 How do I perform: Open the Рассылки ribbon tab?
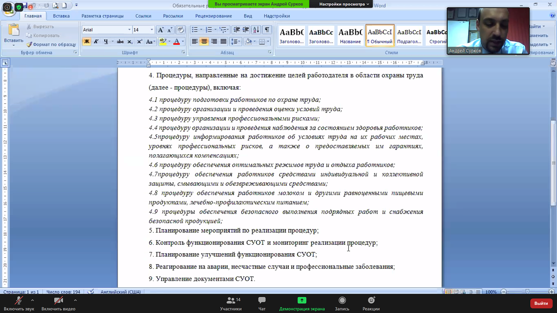[173, 16]
